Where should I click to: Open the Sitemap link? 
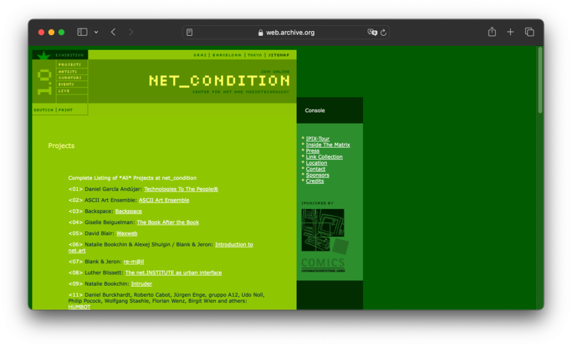click(279, 55)
